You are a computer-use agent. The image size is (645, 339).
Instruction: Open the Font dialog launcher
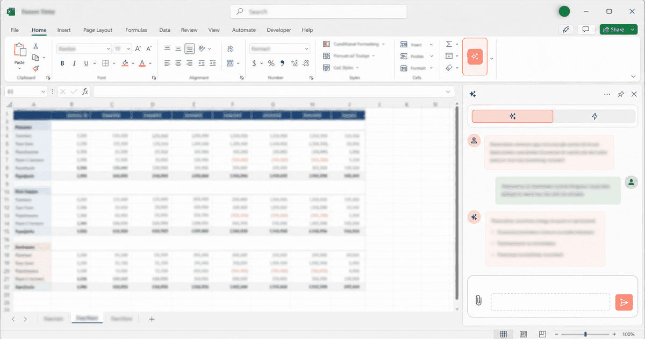(x=154, y=78)
